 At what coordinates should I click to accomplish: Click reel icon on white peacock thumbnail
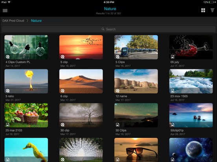click(x=63, y=160)
